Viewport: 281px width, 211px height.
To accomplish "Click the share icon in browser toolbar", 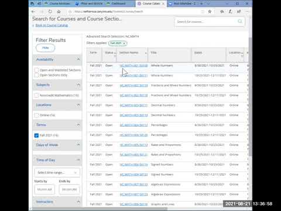I will click(x=239, y=12).
